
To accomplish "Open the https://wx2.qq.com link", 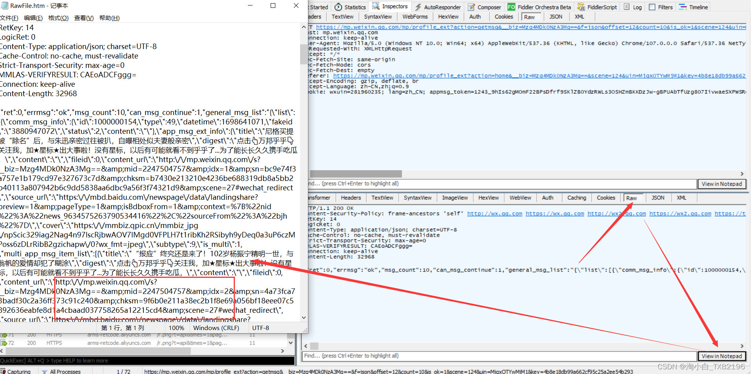I will (x=680, y=213).
